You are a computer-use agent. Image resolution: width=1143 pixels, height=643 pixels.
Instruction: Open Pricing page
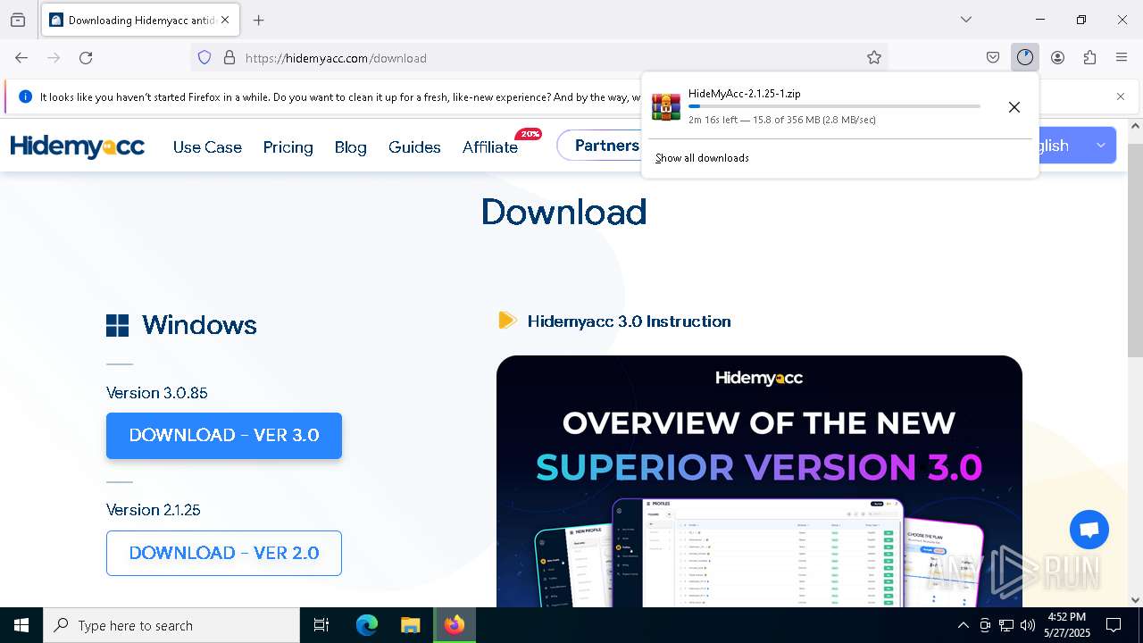click(x=288, y=147)
